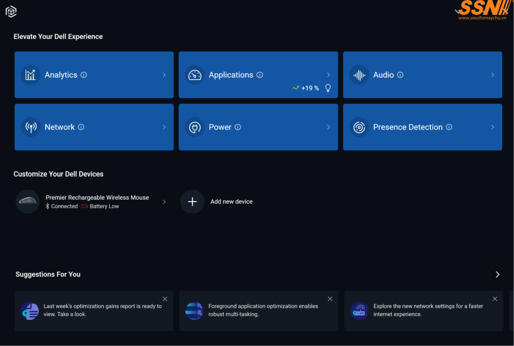Click the Connected status text
This screenshot has width=514, height=346.
pos(65,206)
